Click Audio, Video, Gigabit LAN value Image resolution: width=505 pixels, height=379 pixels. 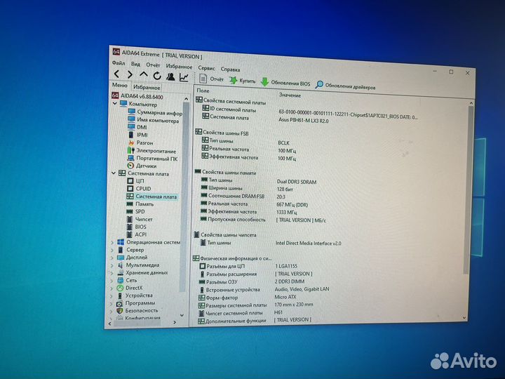[x=302, y=289]
